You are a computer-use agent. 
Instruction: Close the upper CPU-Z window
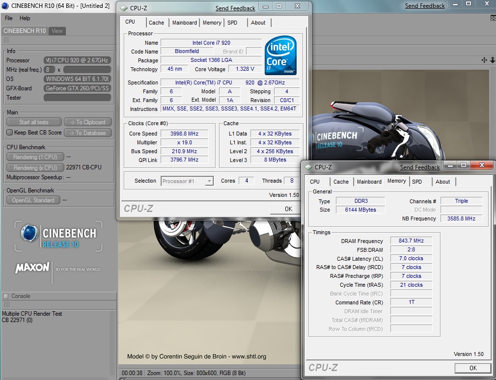tap(297, 6)
